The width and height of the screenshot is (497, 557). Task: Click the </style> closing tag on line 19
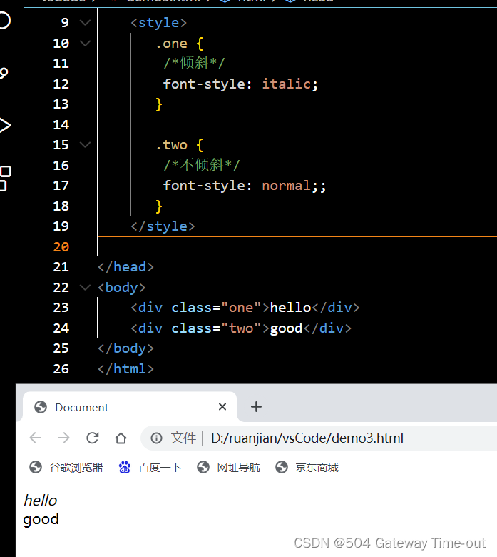[x=163, y=226]
